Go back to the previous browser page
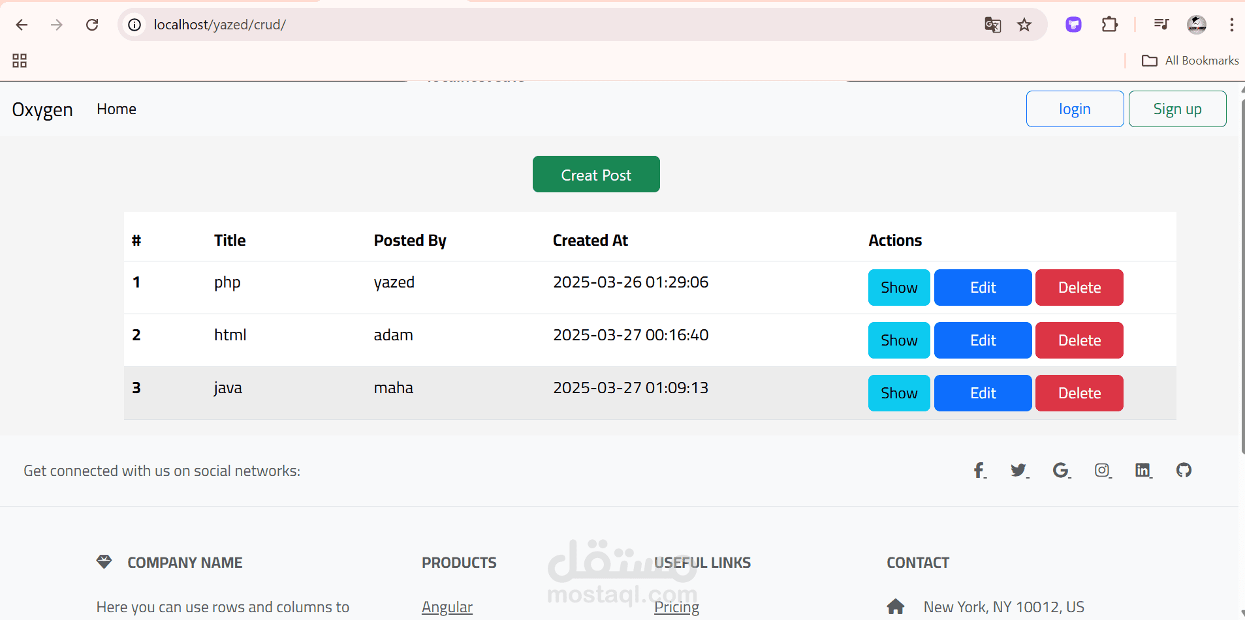 22,25
